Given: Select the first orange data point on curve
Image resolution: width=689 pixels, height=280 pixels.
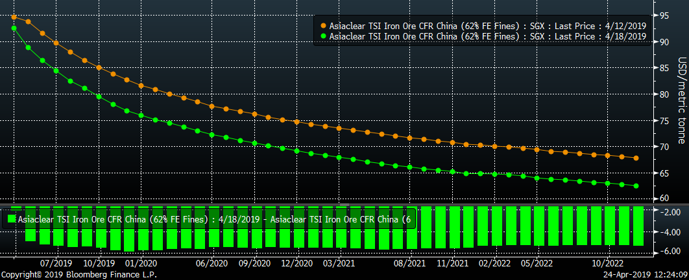Looking at the screenshot, I should click(14, 17).
